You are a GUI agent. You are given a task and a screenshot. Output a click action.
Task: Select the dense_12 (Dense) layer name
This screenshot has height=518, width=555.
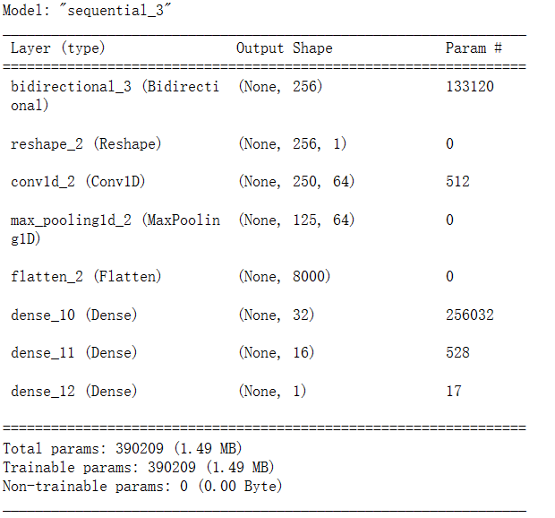[x=74, y=392]
